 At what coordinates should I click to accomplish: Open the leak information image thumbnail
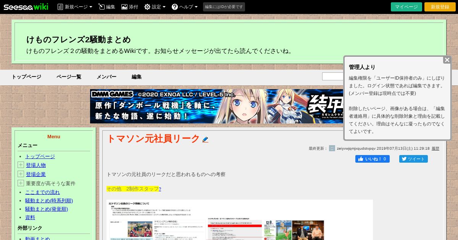(240, 220)
